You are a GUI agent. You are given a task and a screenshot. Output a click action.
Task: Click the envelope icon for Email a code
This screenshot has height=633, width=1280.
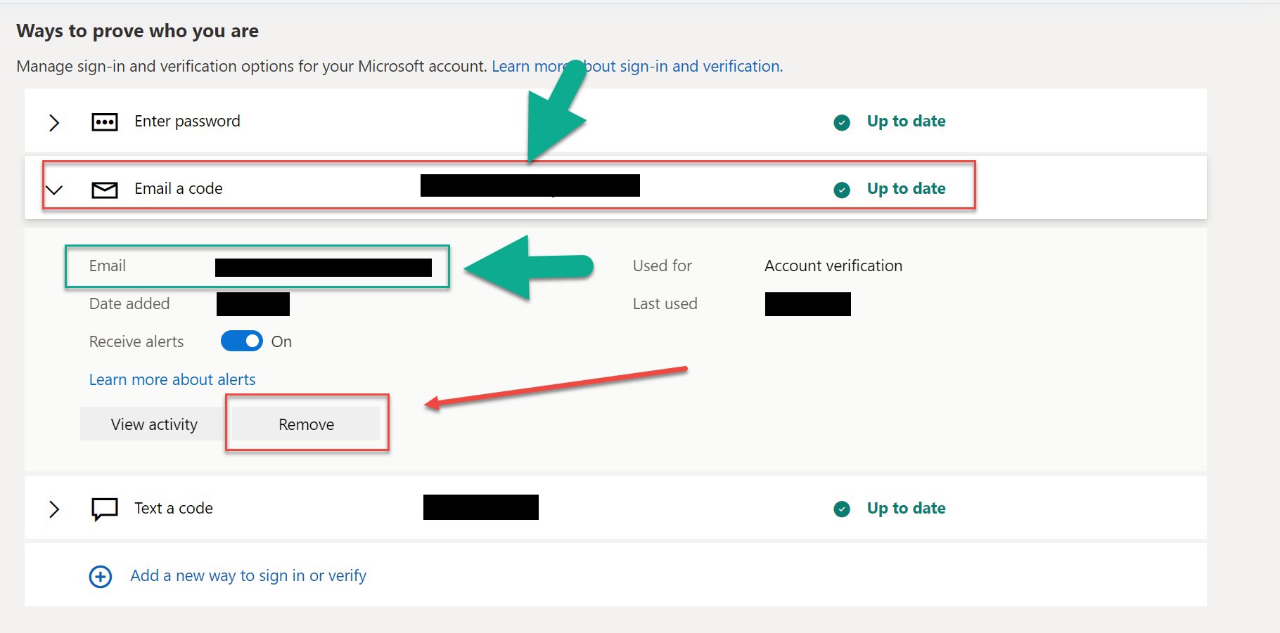(x=105, y=190)
